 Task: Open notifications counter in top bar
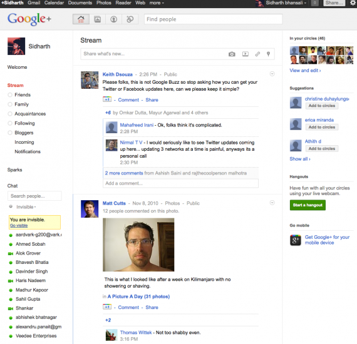314,3
